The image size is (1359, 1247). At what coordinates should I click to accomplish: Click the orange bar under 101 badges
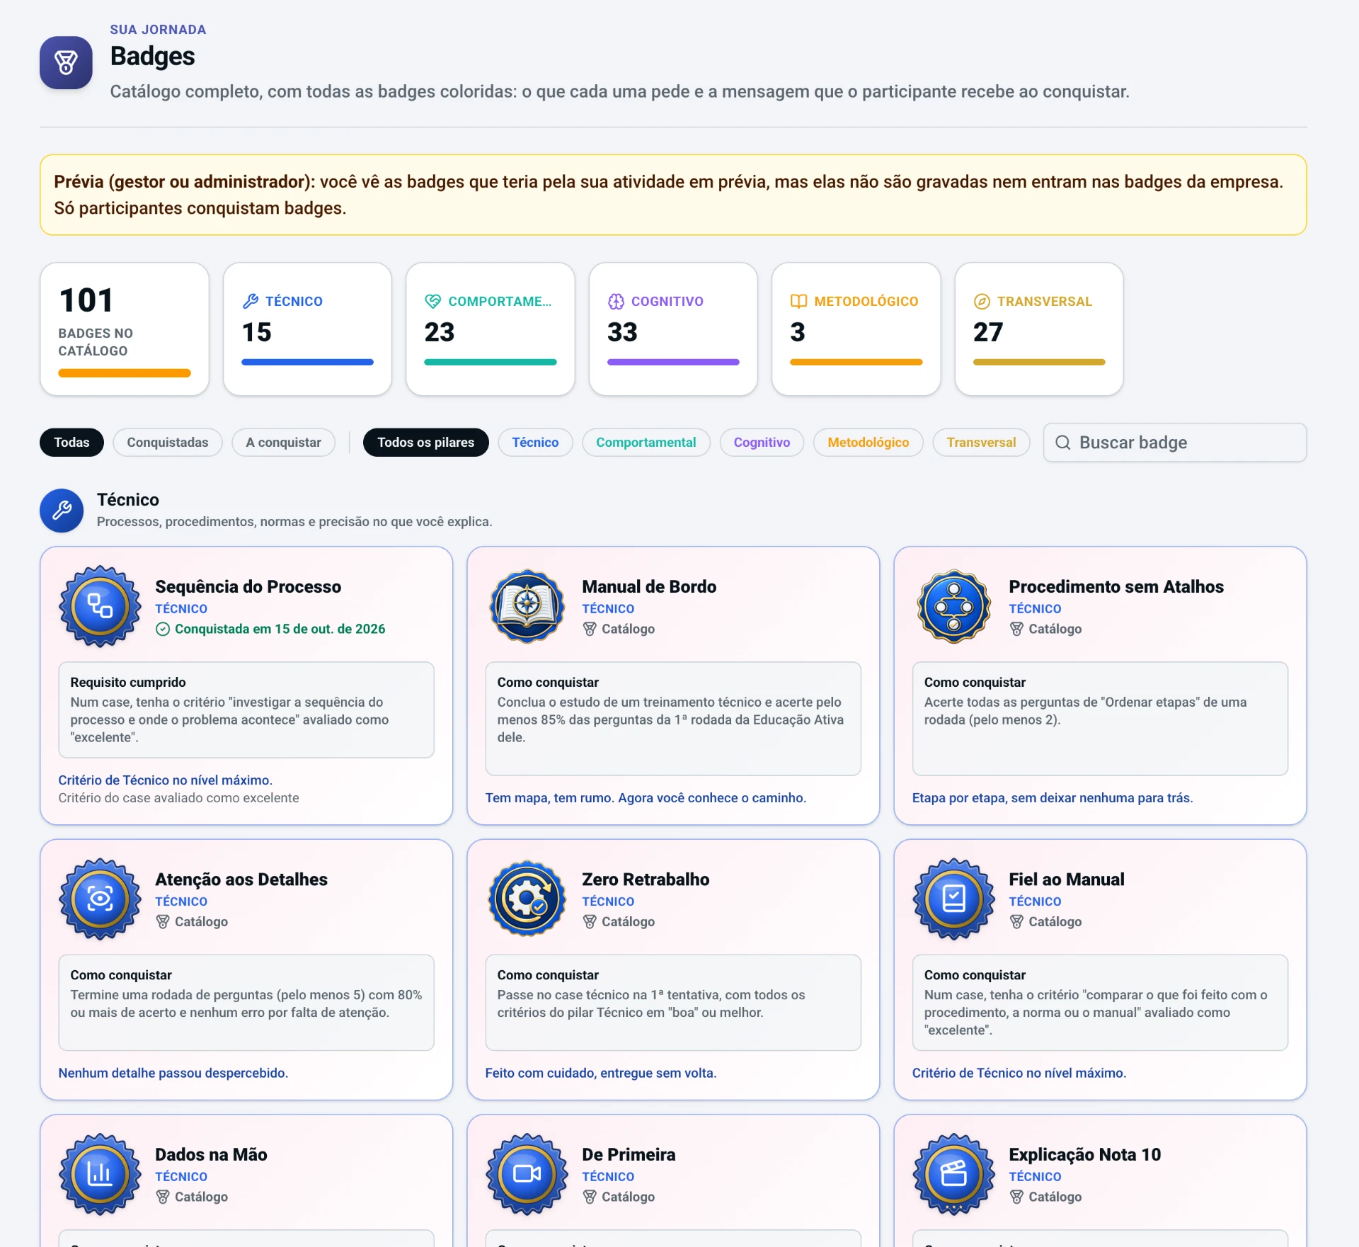tap(125, 373)
